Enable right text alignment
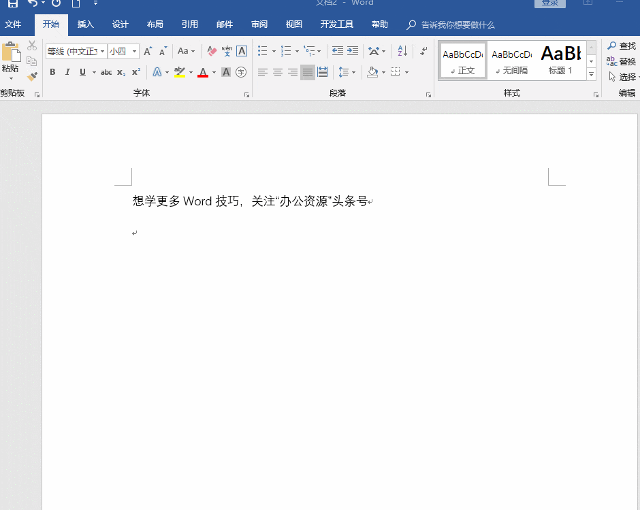Image resolution: width=640 pixels, height=510 pixels. pyautogui.click(x=292, y=71)
